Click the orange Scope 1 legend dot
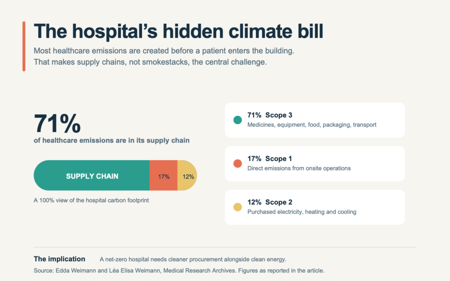Viewport: 450px width, 281px height. [x=237, y=163]
